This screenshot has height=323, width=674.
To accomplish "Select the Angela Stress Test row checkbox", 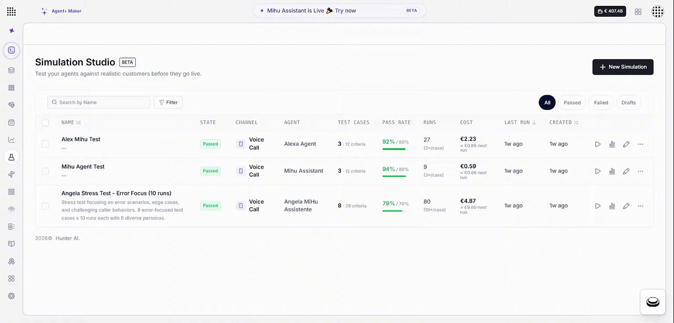I will [x=45, y=206].
